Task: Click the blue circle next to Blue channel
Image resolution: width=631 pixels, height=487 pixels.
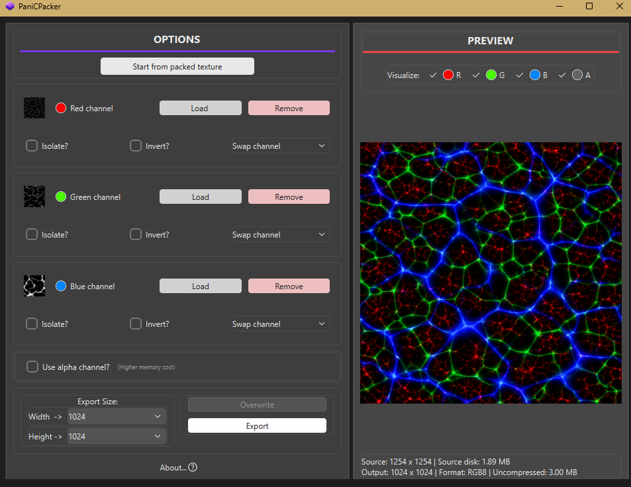Action: [x=61, y=286]
